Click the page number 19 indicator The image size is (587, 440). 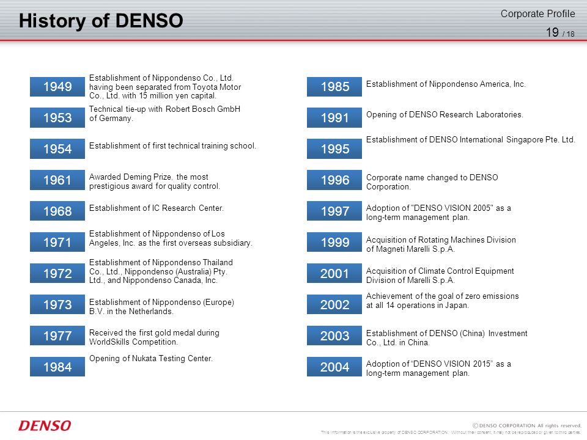point(552,32)
